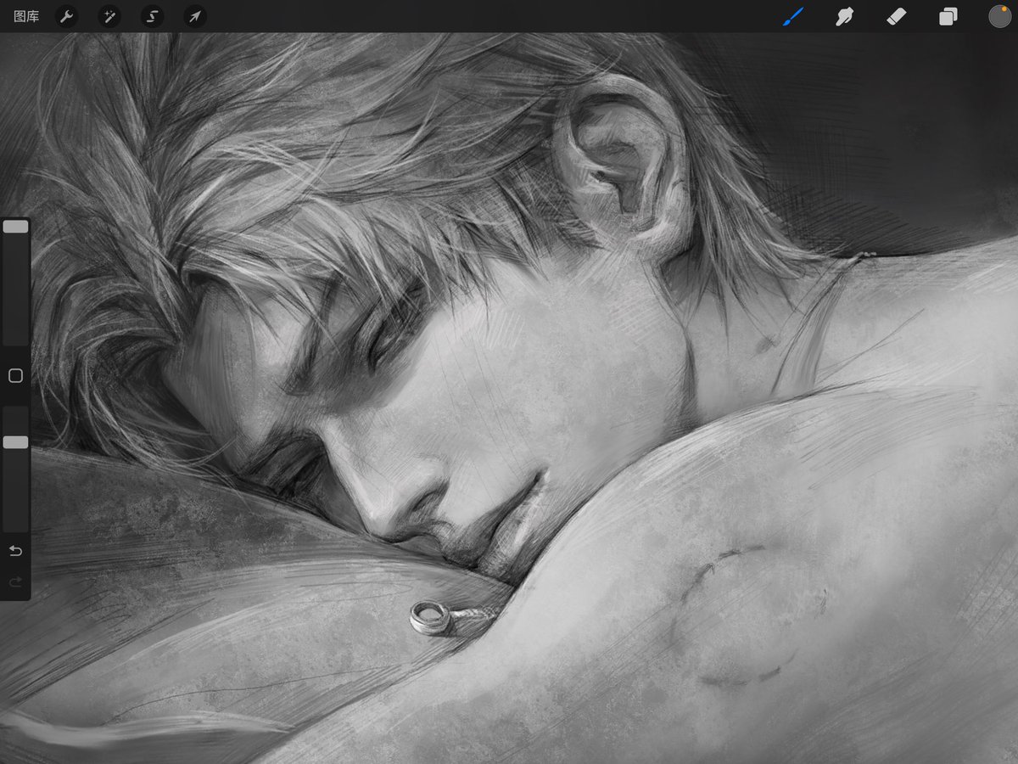The width and height of the screenshot is (1018, 764).
Task: Open the active color swatch circle
Action: [998, 16]
